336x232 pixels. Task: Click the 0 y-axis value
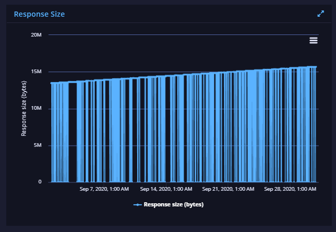coord(40,182)
